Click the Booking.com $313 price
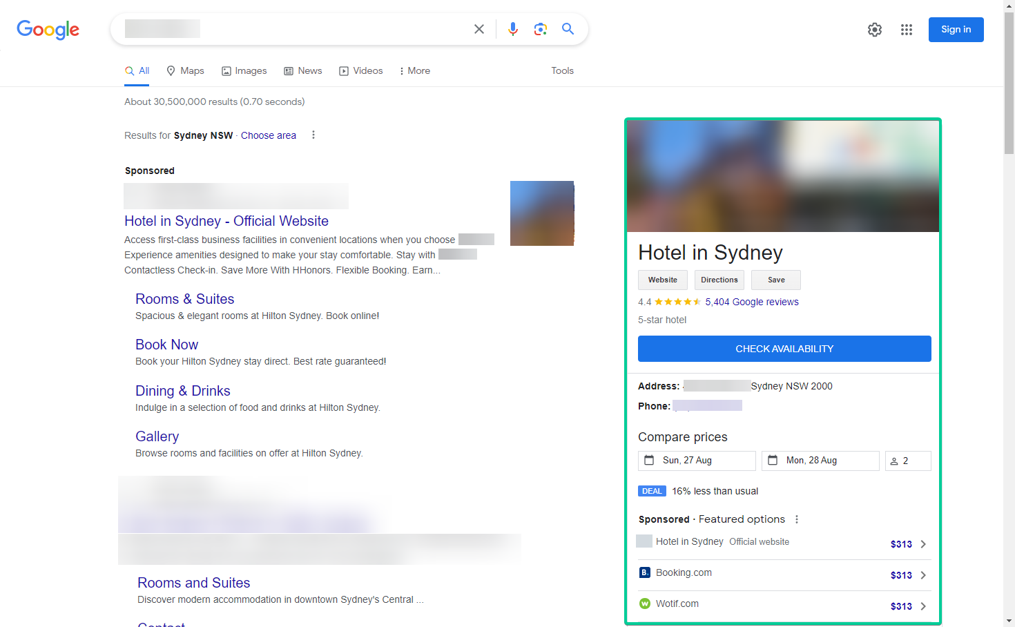Screen dimensions: 1015x627 [901, 575]
